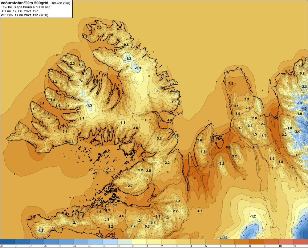Pick the red legend swatch right of 11

coord(301,242)
